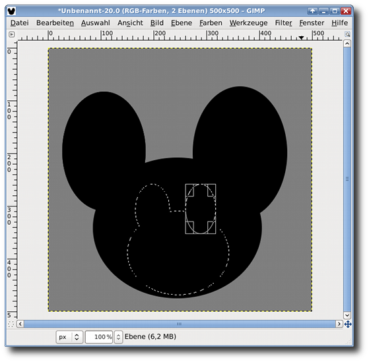Click the vertical scrollbar up arrow
Screen dimensions: 369x362
(347, 44)
